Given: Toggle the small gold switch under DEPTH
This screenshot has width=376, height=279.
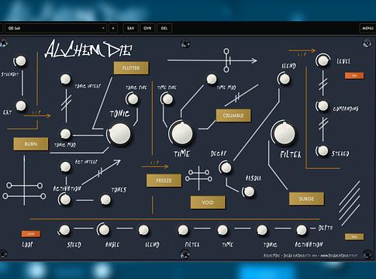Looking at the screenshot, I should [354, 236].
